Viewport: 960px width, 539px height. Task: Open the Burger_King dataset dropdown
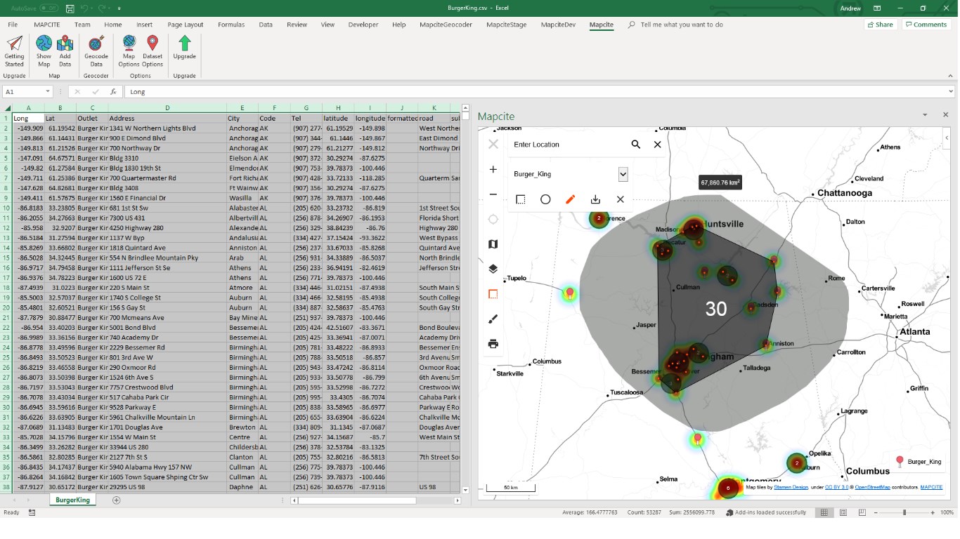pyautogui.click(x=623, y=174)
